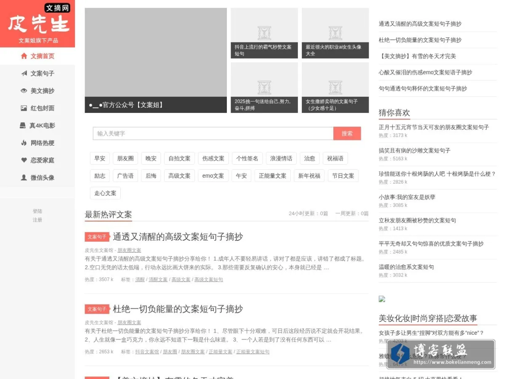Click the 抖音文案馆 tag link
The height and width of the screenshot is (379, 505).
(x=147, y=352)
